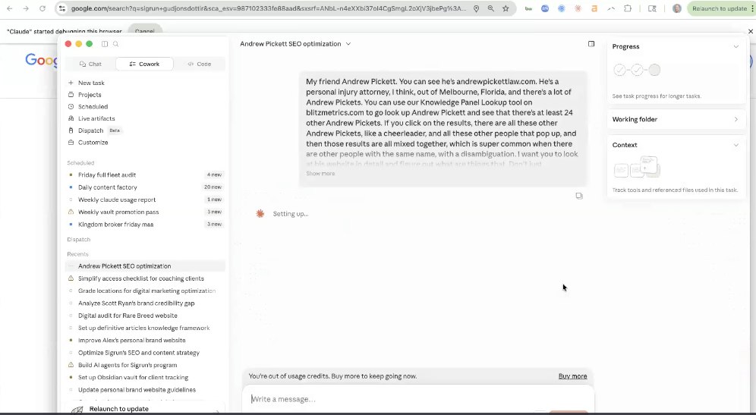
Task: Open search in the Claude sidebar
Action: [115, 44]
